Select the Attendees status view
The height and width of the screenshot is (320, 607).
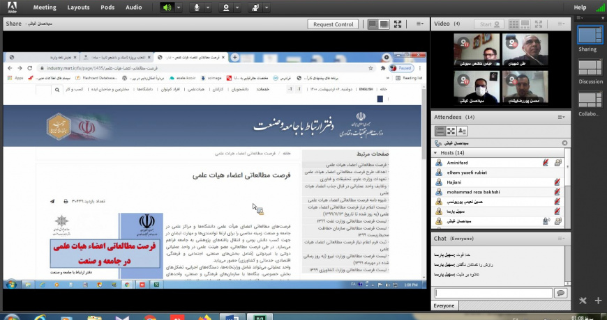coord(462,131)
